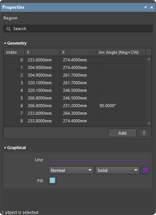Click the purple Line preview bar
The width and height of the screenshot is (156, 215).
click(x=99, y=160)
